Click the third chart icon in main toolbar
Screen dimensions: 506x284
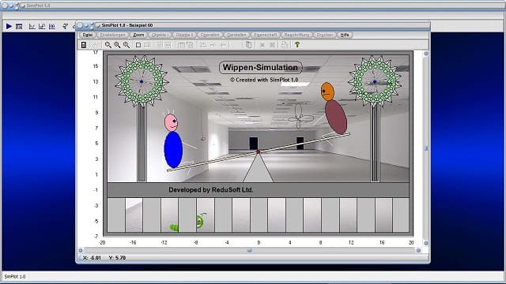[52, 26]
